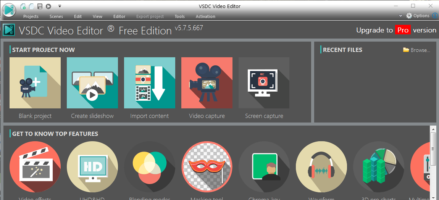Expand the ribbon chevron next to Options
Image resolution: width=439 pixels, height=200 pixels.
point(400,16)
